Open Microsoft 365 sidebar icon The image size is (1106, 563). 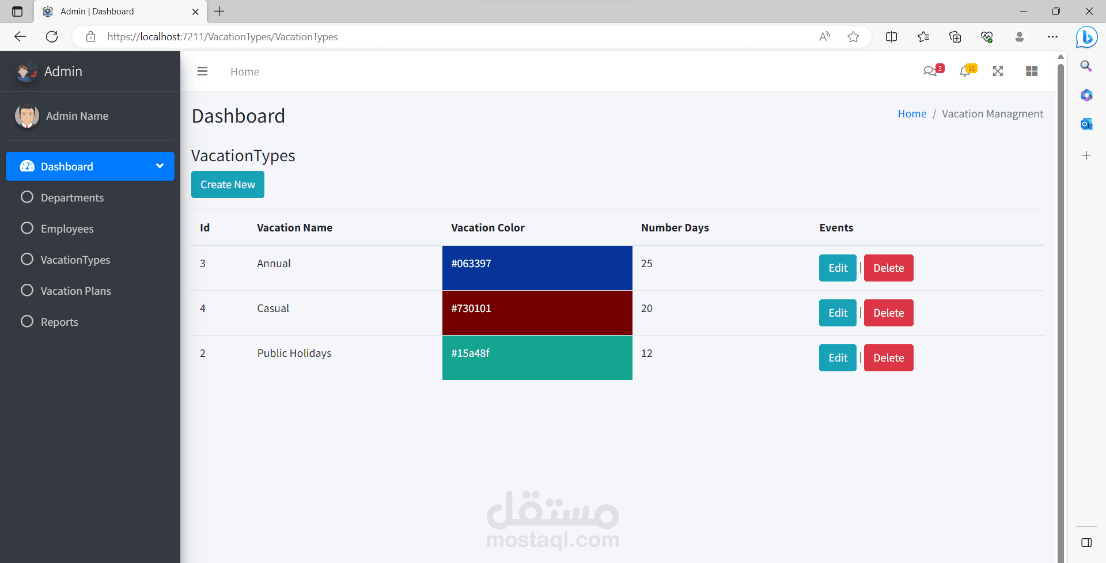point(1086,95)
